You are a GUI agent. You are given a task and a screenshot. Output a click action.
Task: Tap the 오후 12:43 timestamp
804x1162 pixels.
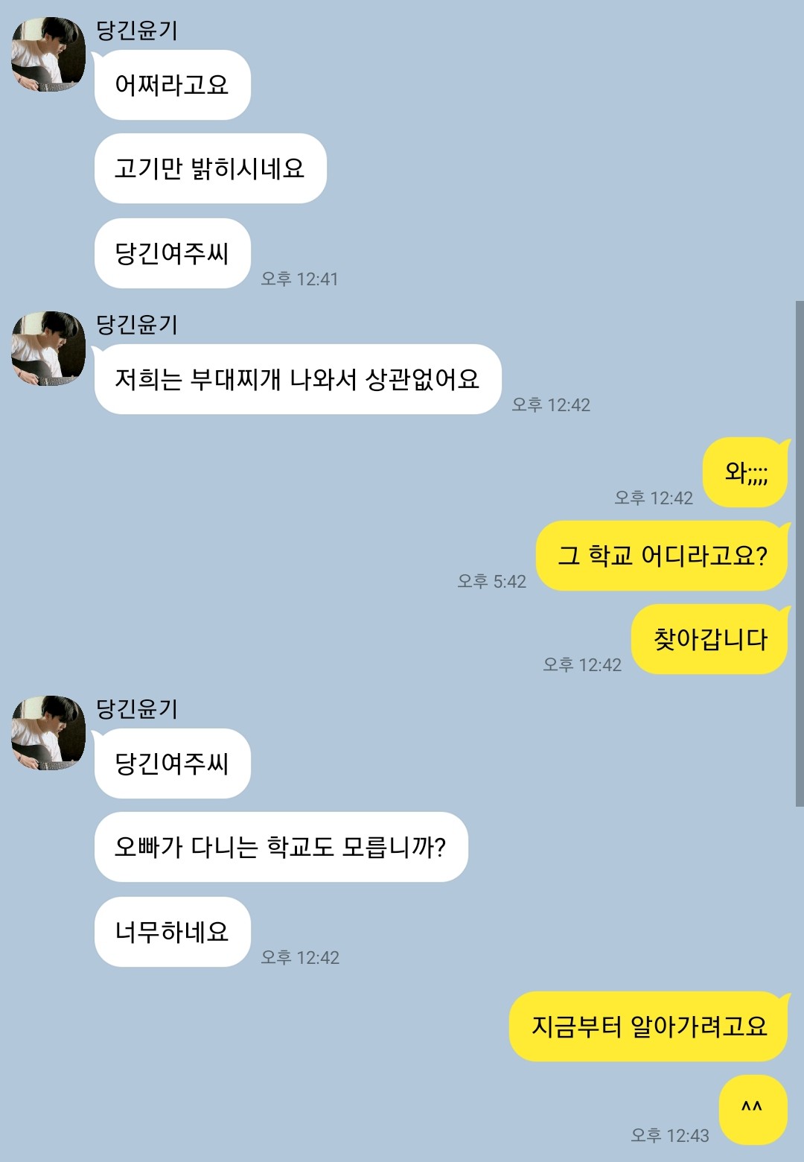pyautogui.click(x=670, y=1136)
